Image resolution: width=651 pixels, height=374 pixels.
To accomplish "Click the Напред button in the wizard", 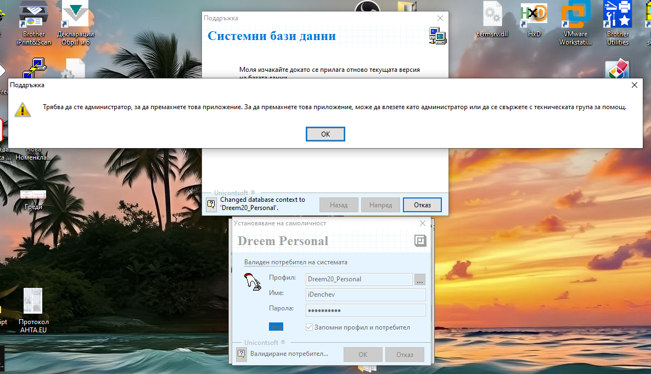I will (x=380, y=205).
